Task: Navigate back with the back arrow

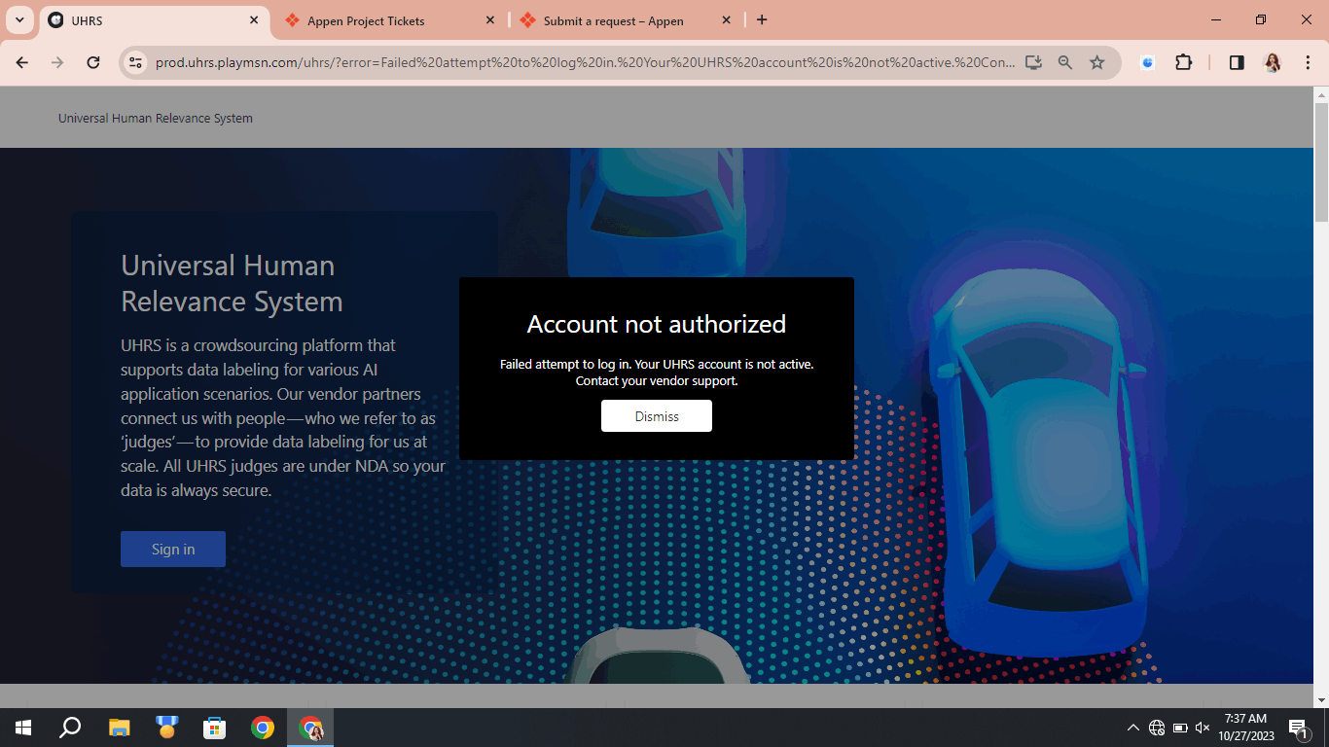Action: click(x=21, y=61)
